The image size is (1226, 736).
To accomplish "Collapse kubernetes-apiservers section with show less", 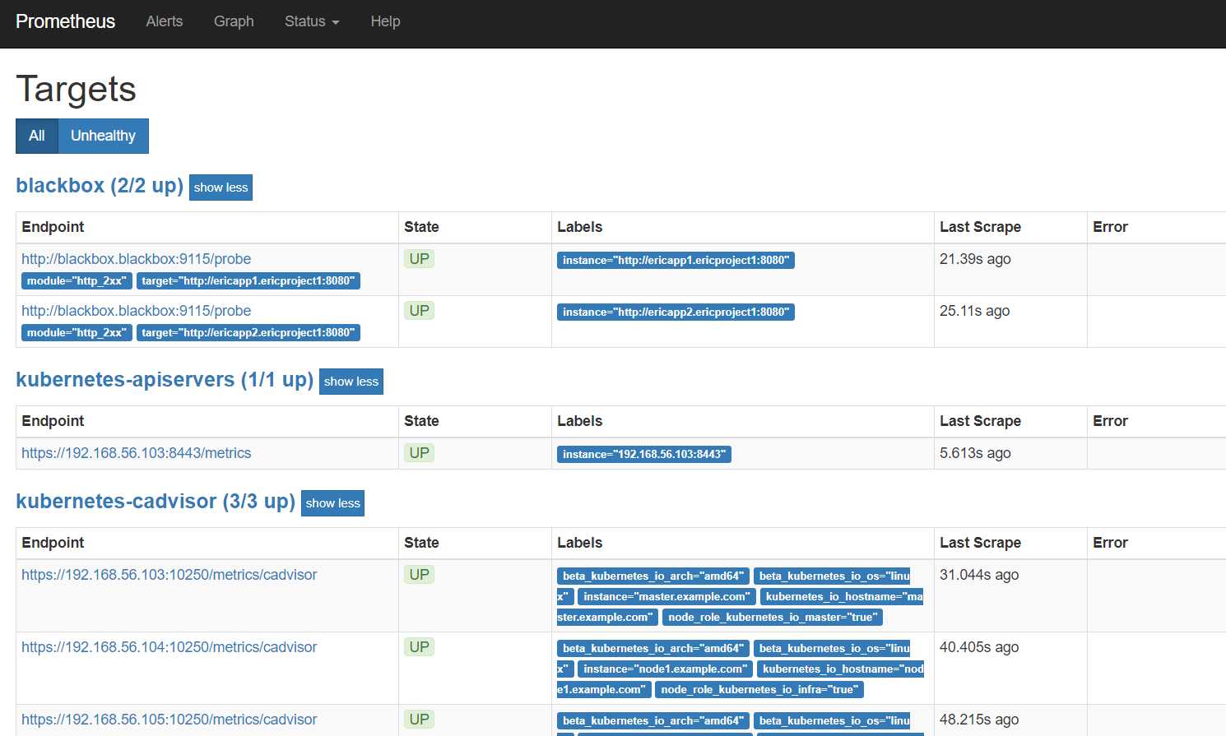I will [x=351, y=382].
